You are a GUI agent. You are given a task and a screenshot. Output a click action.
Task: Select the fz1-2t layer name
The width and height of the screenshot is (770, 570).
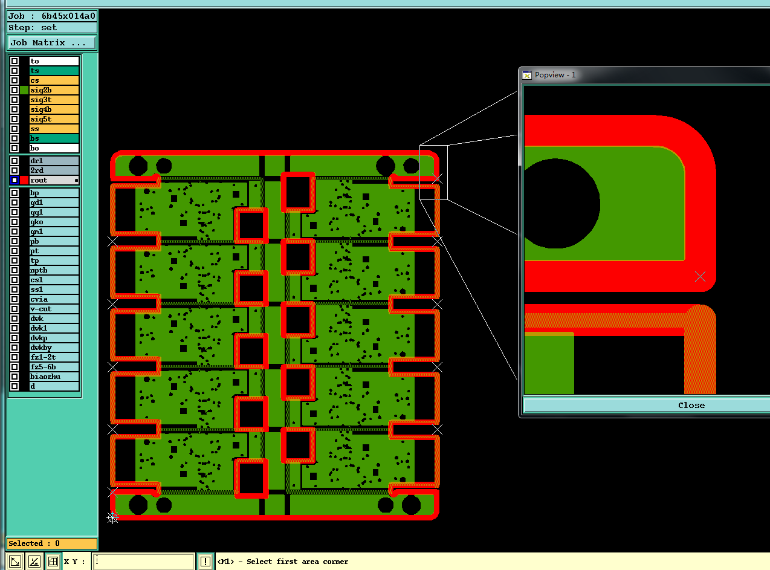pos(54,357)
